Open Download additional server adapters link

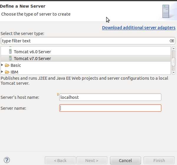pos(139,28)
